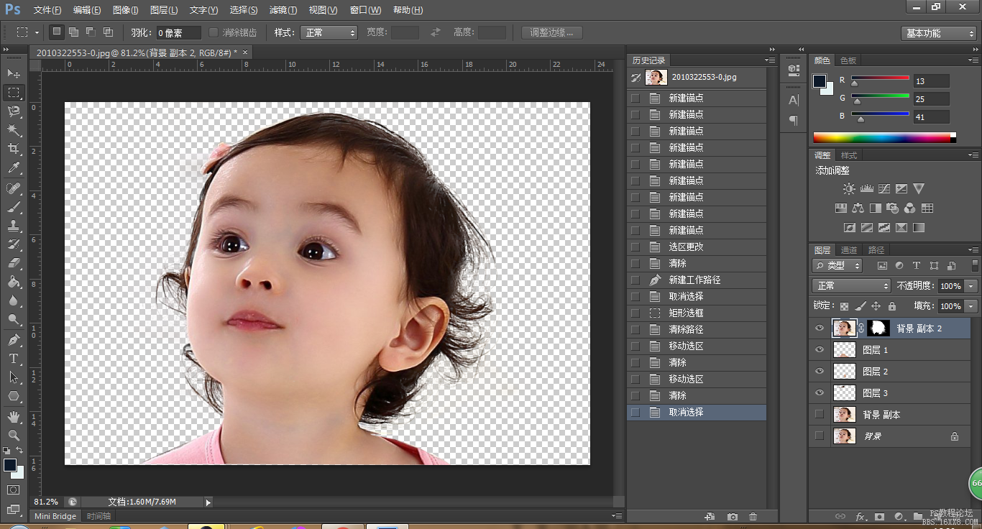This screenshot has width=982, height=529.
Task: Toggle Quick Mask mode icon
Action: (14, 490)
